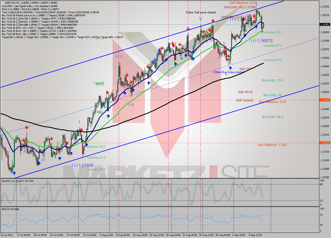The image size is (331, 238).
Task: Click the red price tag 1.32048
Action: (x=325, y=143)
